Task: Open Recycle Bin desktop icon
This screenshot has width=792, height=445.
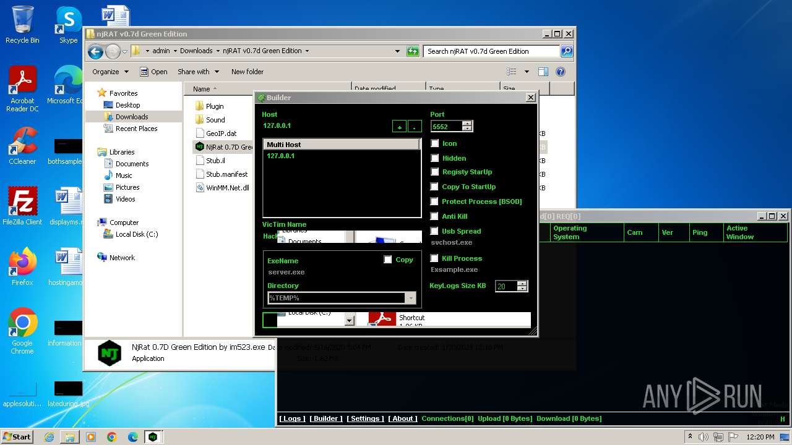Action: pos(22,25)
